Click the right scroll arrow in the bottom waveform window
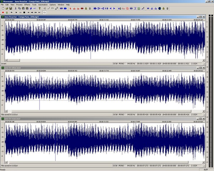Image resolution: width=214 pixels, height=171 pixels. click(204, 162)
